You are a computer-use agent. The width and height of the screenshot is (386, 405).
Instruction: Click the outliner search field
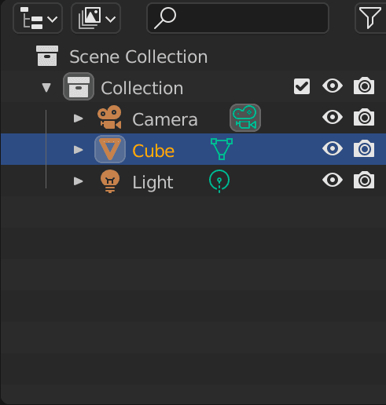pos(237,18)
